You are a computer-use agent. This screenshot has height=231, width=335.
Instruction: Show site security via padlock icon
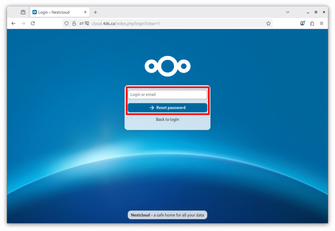(x=74, y=24)
